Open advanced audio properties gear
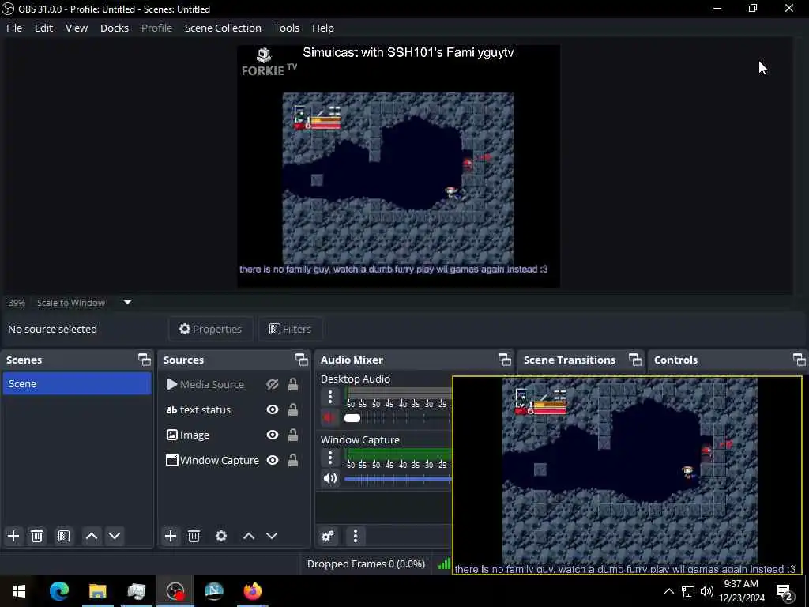The height and width of the screenshot is (607, 809). 328,536
